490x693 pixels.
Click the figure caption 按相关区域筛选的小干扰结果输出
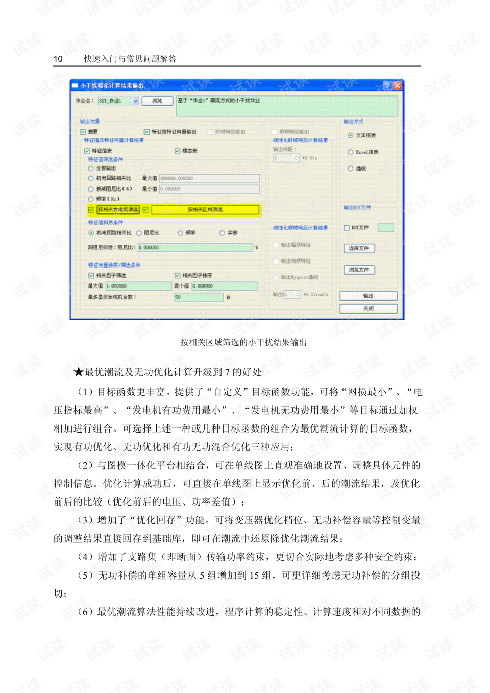(243, 342)
